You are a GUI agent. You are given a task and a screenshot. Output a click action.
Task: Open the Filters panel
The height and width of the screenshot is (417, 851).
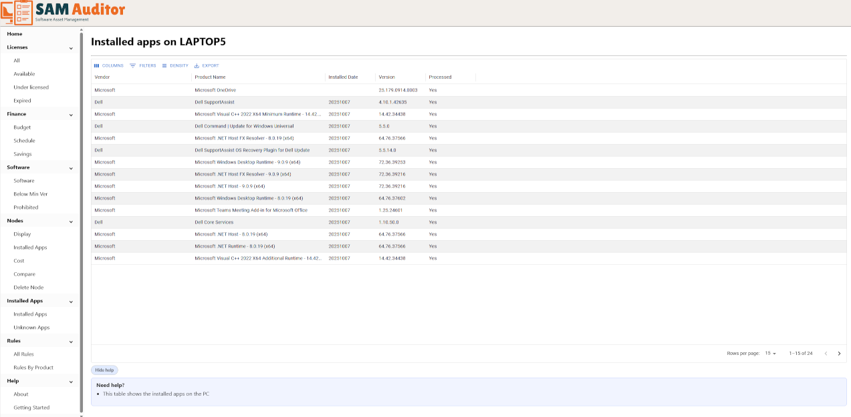pos(142,65)
